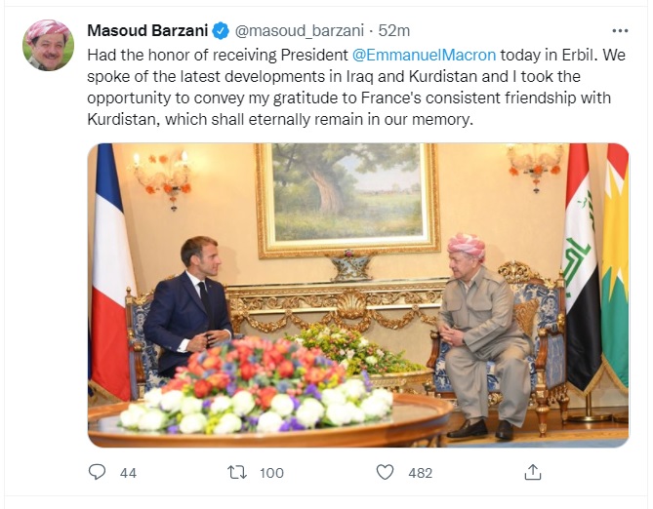Click the reply speech bubble icon
Screen dimensions: 653x509
[x=97, y=472]
